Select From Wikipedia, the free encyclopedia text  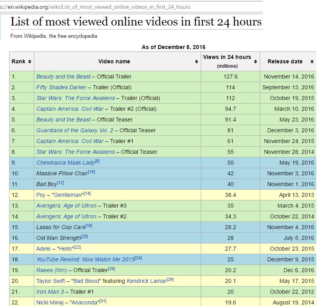tap(54, 36)
